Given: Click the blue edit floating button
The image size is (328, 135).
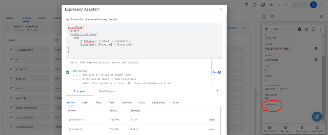Looking at the screenshot, I should (317, 116).
